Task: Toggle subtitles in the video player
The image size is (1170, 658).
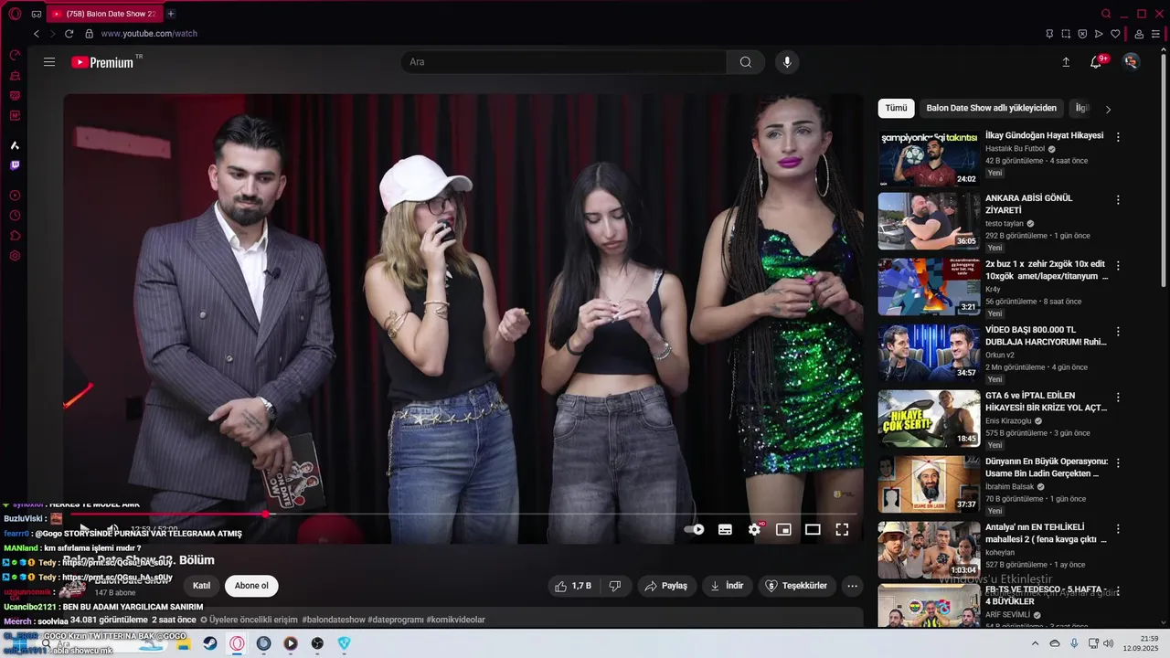Action: 725,529
